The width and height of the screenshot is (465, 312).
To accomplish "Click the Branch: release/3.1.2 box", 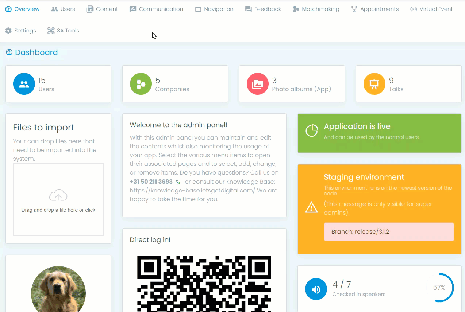I will 389,232.
